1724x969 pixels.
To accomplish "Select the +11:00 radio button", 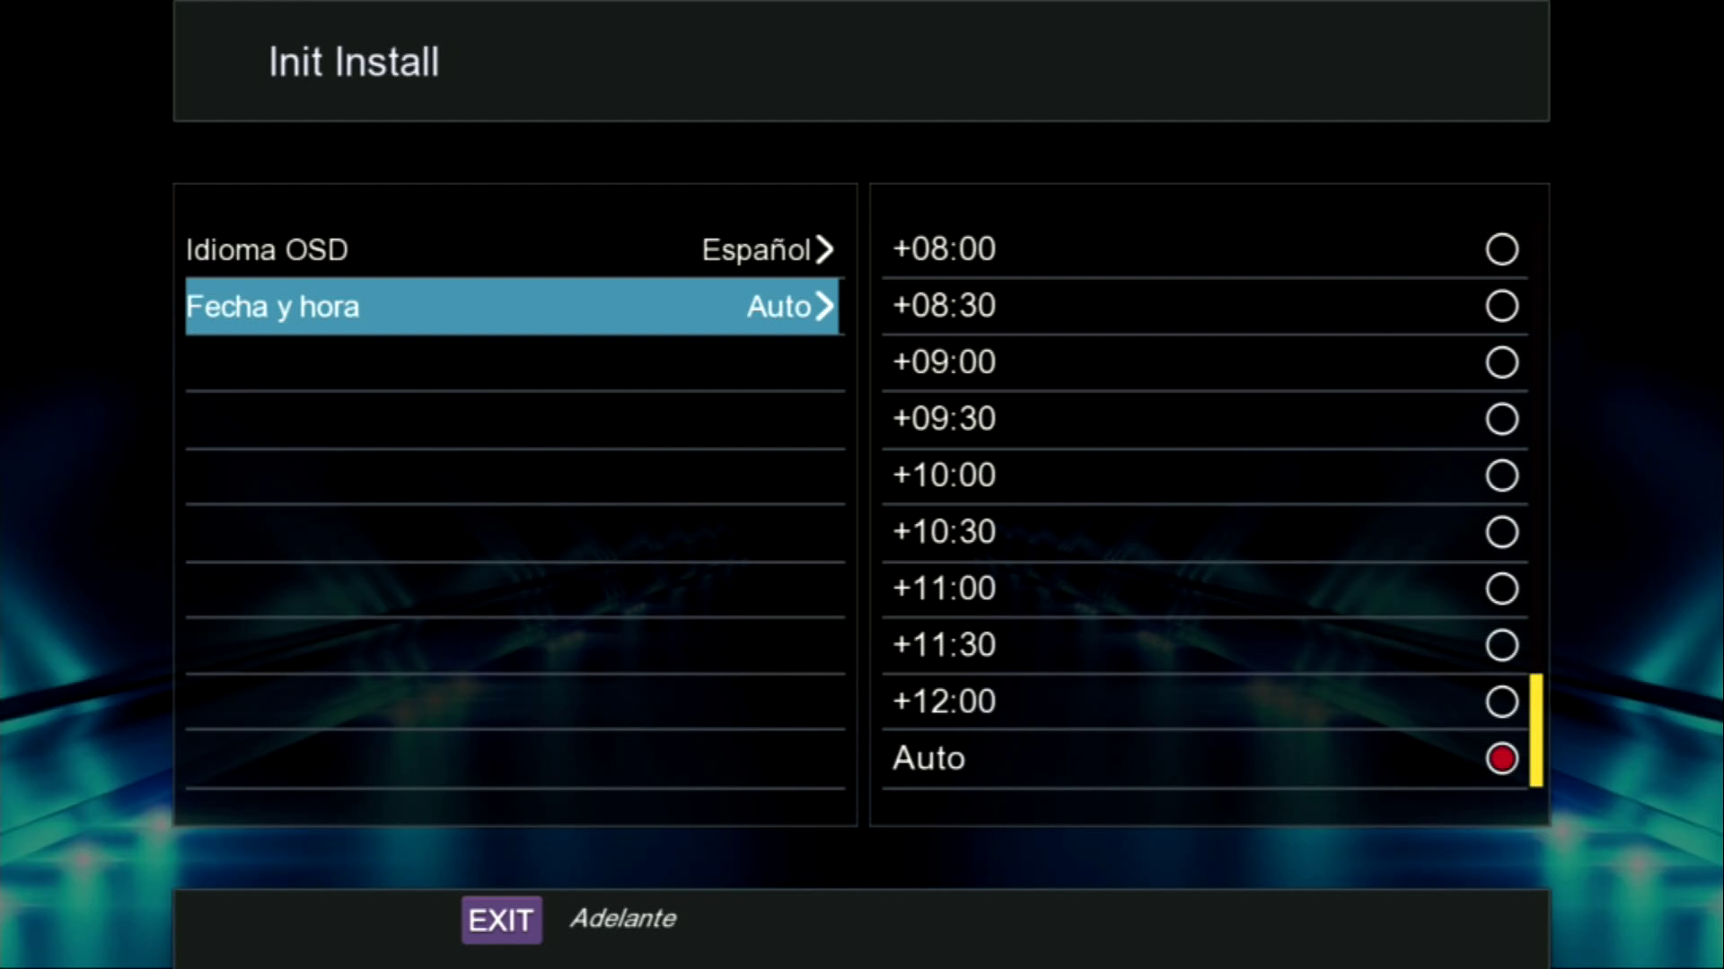I will click(1501, 589).
